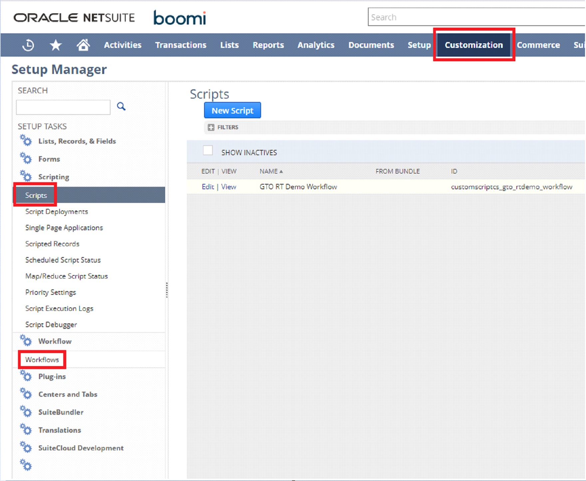Viewport: 586px width, 481px height.
Task: Open the Customization menu
Action: (473, 45)
